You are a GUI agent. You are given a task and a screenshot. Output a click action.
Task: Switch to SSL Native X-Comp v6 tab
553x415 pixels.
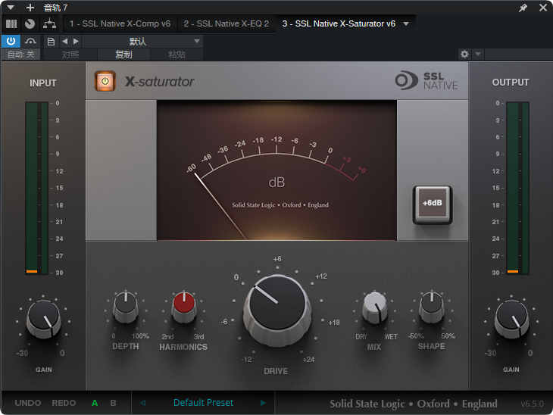(x=120, y=23)
